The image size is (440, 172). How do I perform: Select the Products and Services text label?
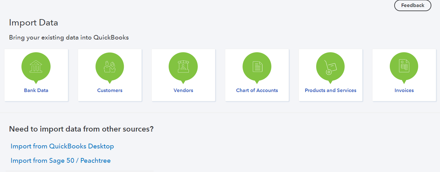click(331, 90)
